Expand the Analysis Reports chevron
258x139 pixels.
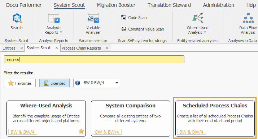61,32
